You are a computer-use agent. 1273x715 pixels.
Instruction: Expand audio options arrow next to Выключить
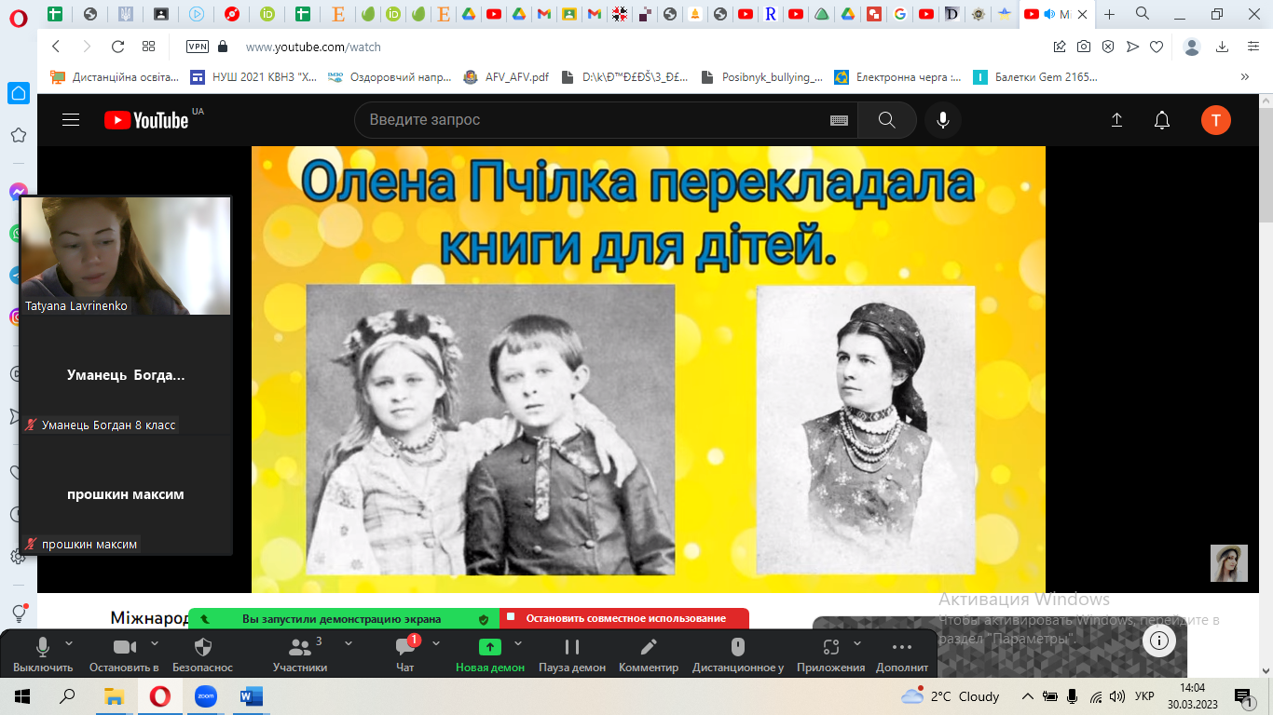point(69,643)
